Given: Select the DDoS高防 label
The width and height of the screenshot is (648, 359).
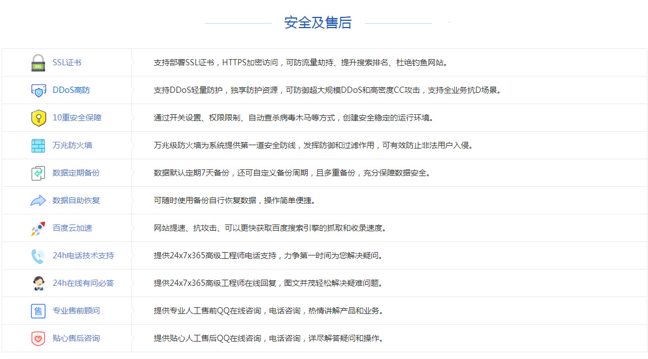Looking at the screenshot, I should click(x=71, y=90).
